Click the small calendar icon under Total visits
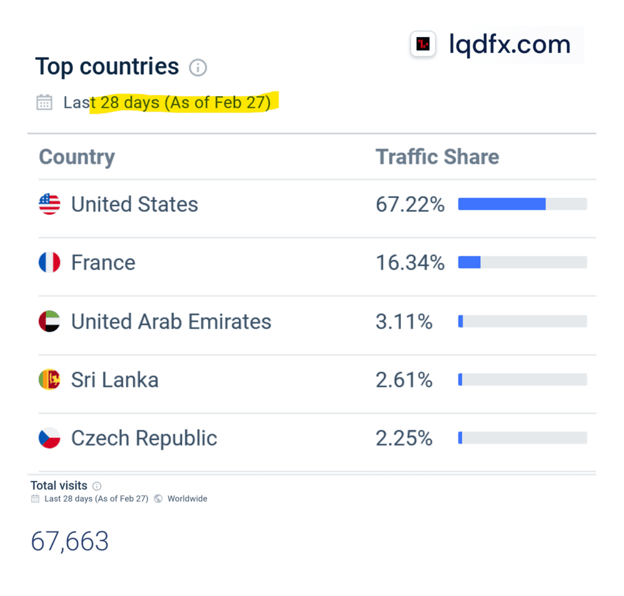 click(35, 499)
